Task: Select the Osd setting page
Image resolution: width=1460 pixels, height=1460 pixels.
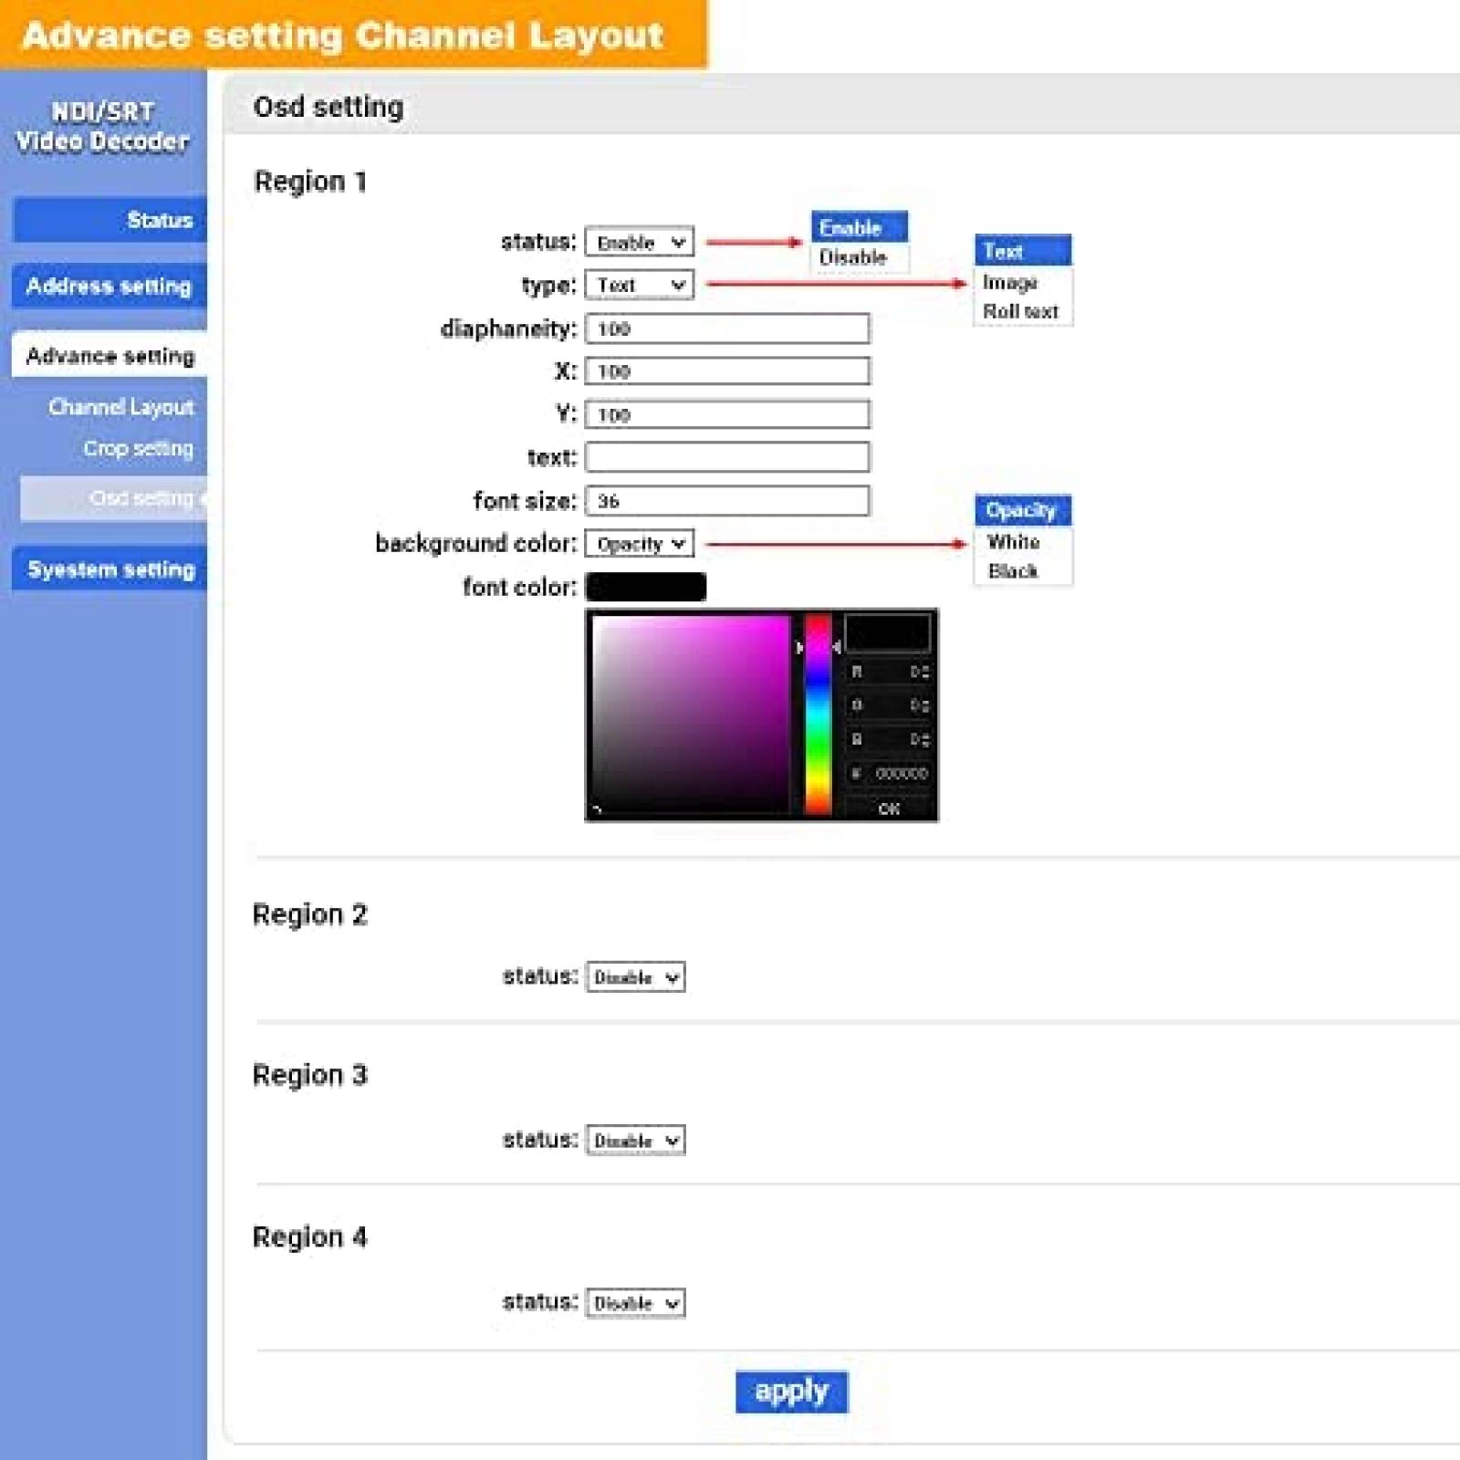Action: pyautogui.click(x=137, y=498)
